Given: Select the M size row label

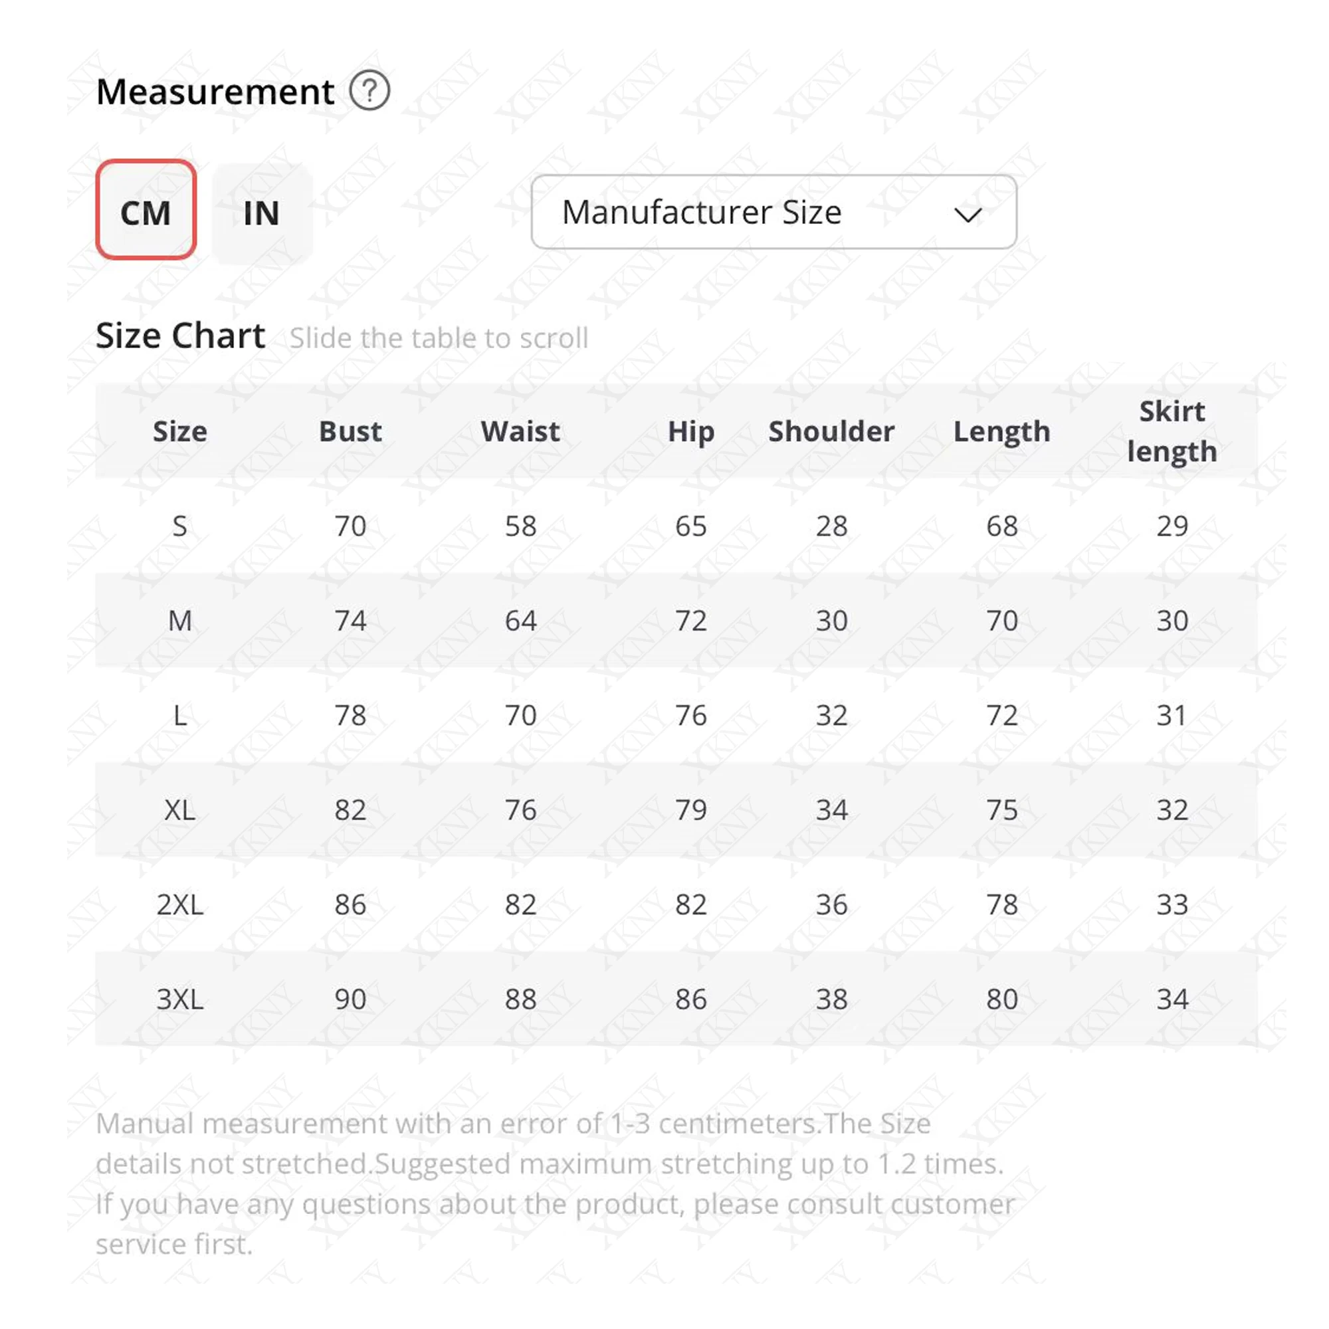Looking at the screenshot, I should click(x=180, y=621).
